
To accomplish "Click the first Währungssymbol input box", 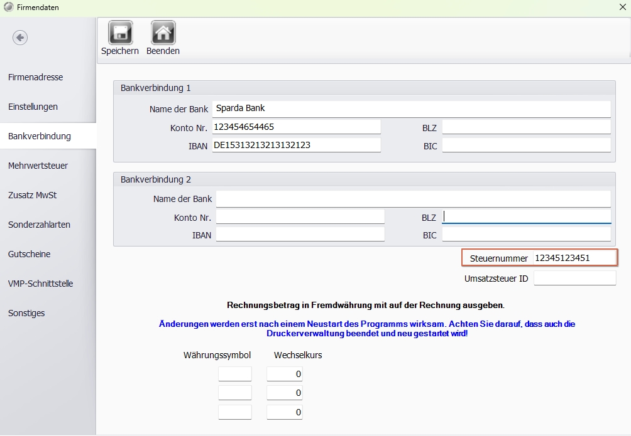I will click(x=235, y=374).
